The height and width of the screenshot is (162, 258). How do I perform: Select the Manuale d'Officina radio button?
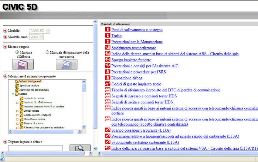click(x=17, y=52)
